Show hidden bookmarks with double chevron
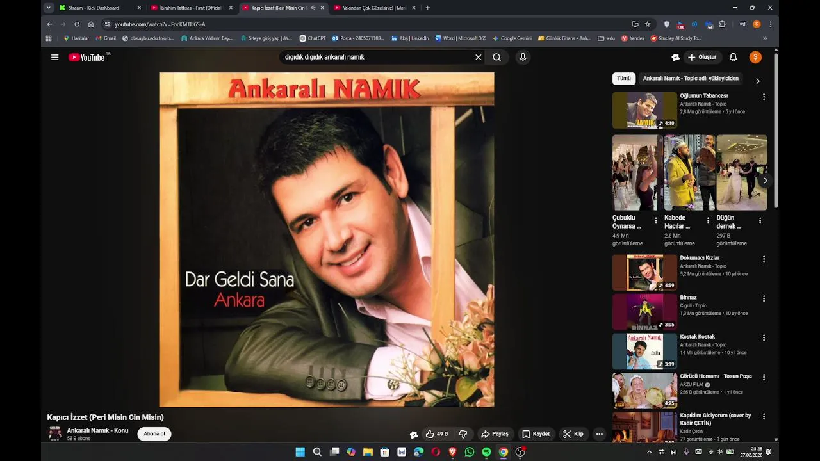 coord(765,38)
